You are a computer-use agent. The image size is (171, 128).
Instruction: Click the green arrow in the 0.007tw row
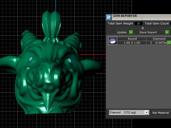pyautogui.click(x=169, y=43)
